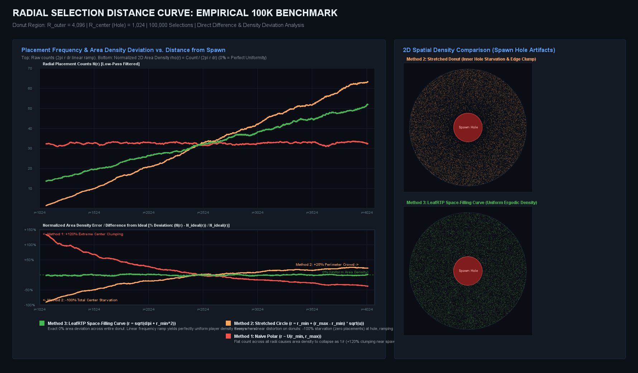
Task: Click the heading 'Placement Frequency & Area Density Deviation'
Action: (123, 50)
